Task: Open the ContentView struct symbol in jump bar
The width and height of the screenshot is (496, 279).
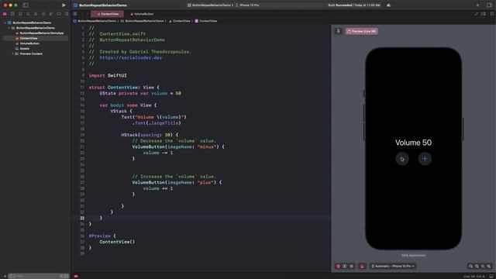Action: (205, 21)
